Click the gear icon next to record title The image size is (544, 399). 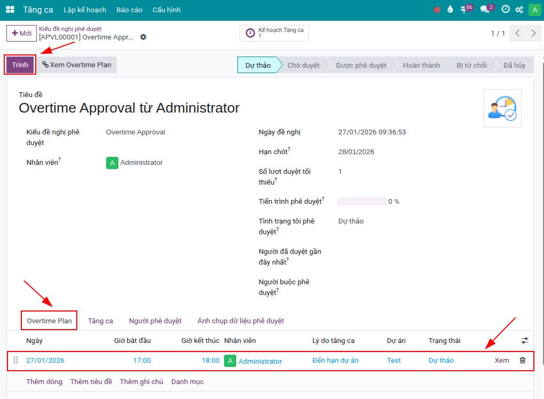coord(143,37)
